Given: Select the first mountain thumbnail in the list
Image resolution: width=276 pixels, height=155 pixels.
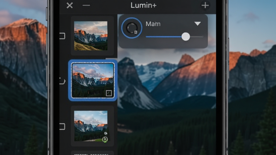Looking at the screenshot, I should (x=91, y=36).
